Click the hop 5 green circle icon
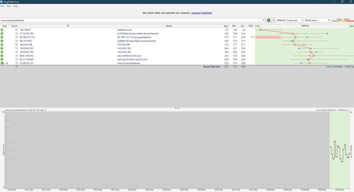This screenshot has width=354, height=192. click(2, 45)
